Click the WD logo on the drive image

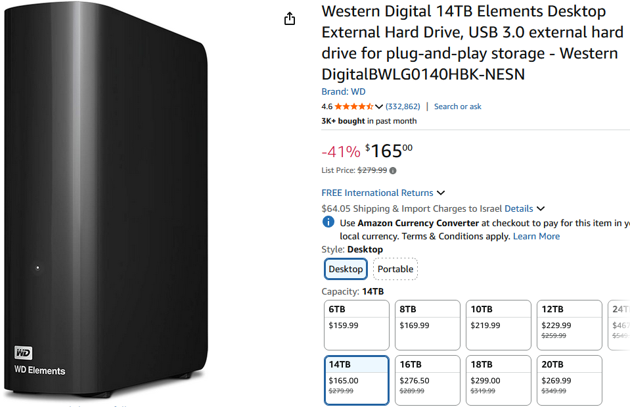pos(24,353)
